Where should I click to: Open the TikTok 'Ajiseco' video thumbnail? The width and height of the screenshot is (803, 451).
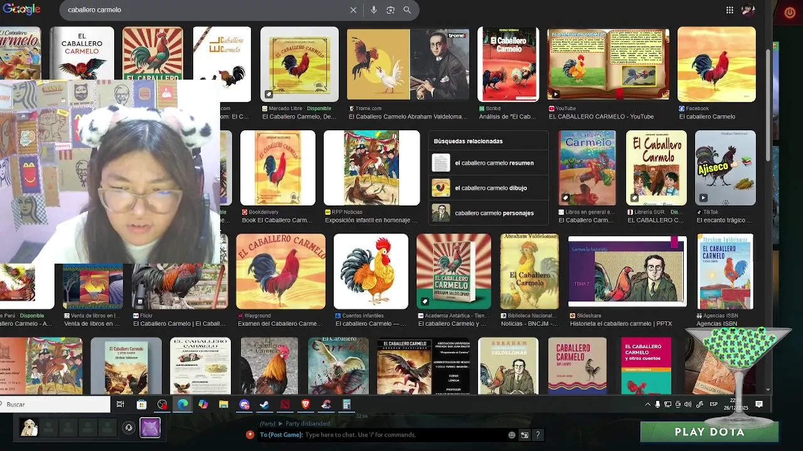(x=725, y=168)
